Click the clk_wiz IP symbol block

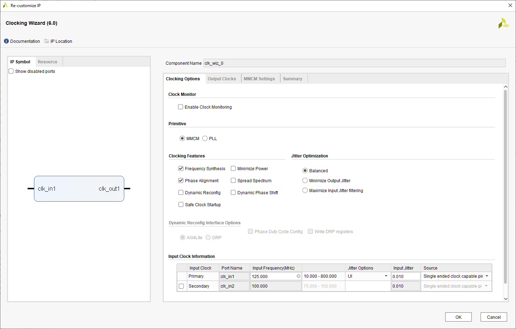click(79, 189)
